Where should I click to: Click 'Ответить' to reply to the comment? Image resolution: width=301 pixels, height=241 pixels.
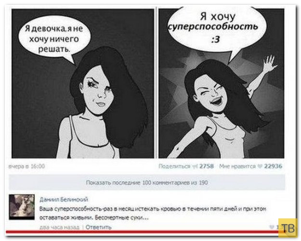(x=98, y=227)
